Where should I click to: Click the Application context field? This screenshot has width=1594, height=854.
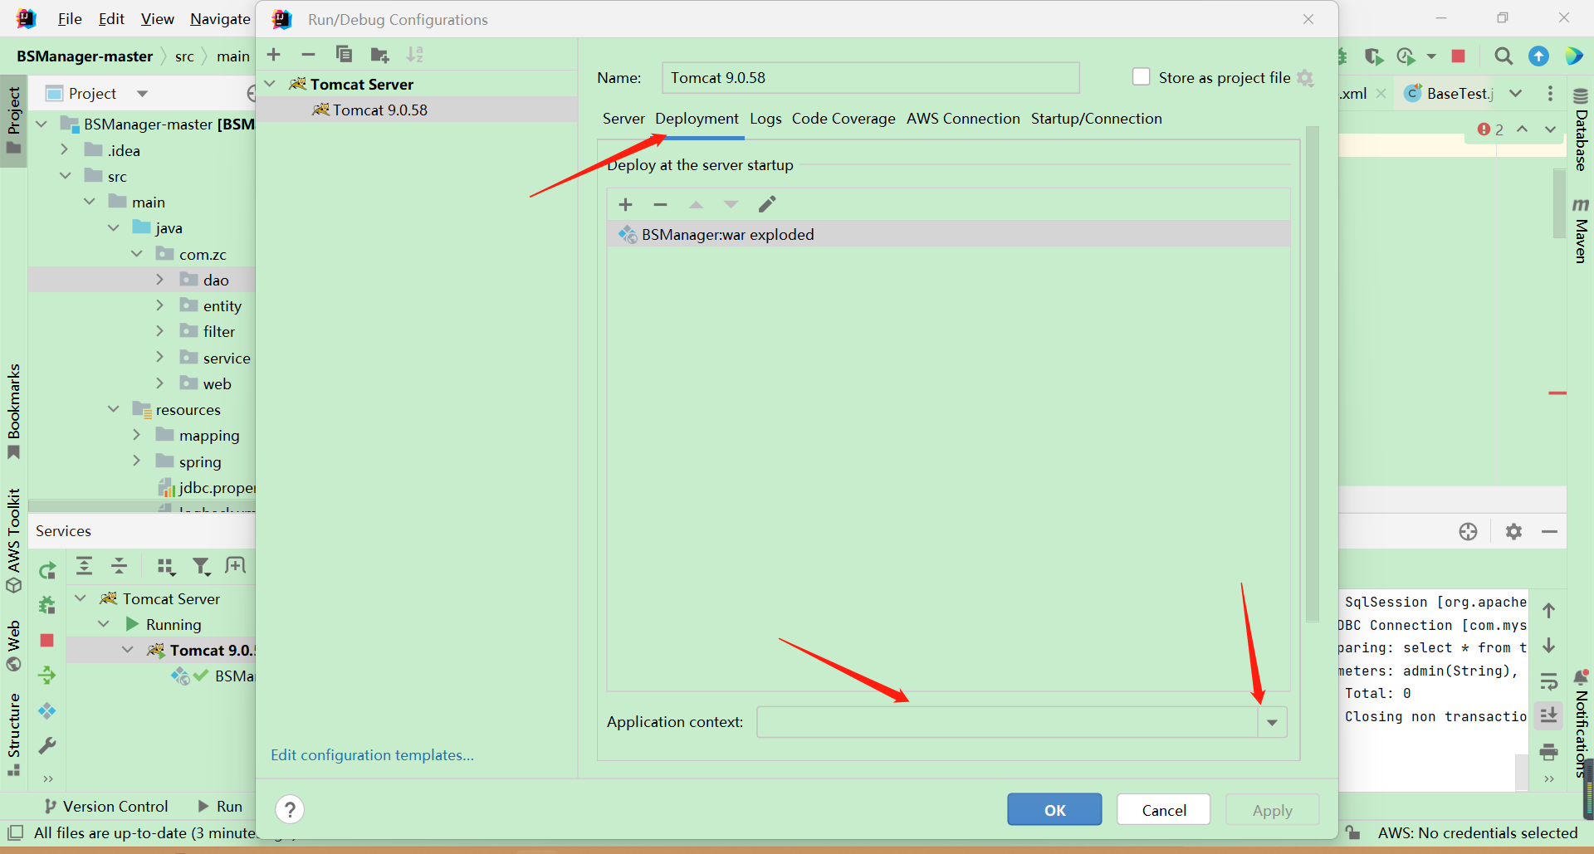point(1007,722)
